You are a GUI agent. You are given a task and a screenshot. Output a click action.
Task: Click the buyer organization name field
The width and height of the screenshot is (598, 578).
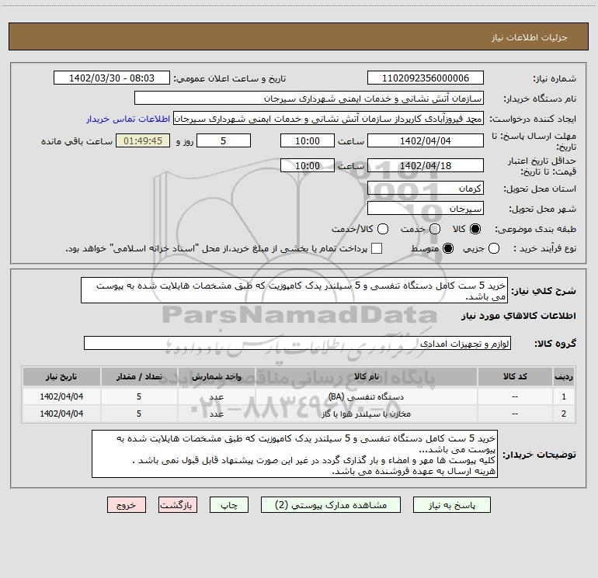click(309, 98)
